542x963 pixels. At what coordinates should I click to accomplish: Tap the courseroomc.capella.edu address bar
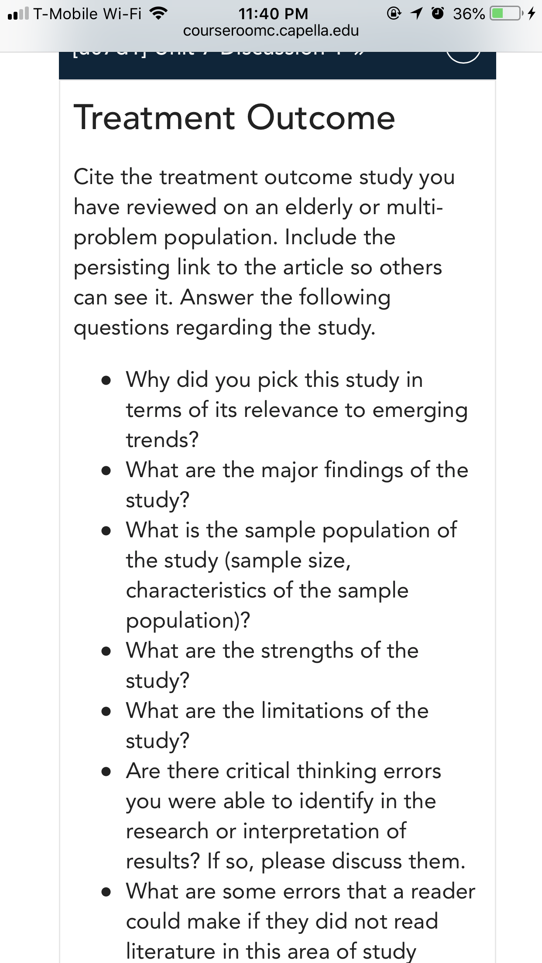click(271, 31)
